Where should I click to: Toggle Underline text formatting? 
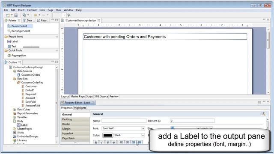pyautogui.click(x=108, y=142)
